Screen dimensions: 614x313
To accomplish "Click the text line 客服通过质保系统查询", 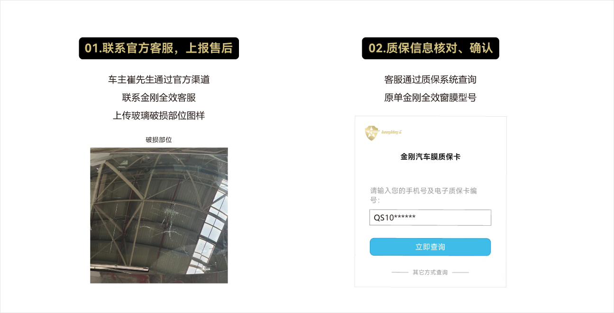I will pyautogui.click(x=430, y=80).
